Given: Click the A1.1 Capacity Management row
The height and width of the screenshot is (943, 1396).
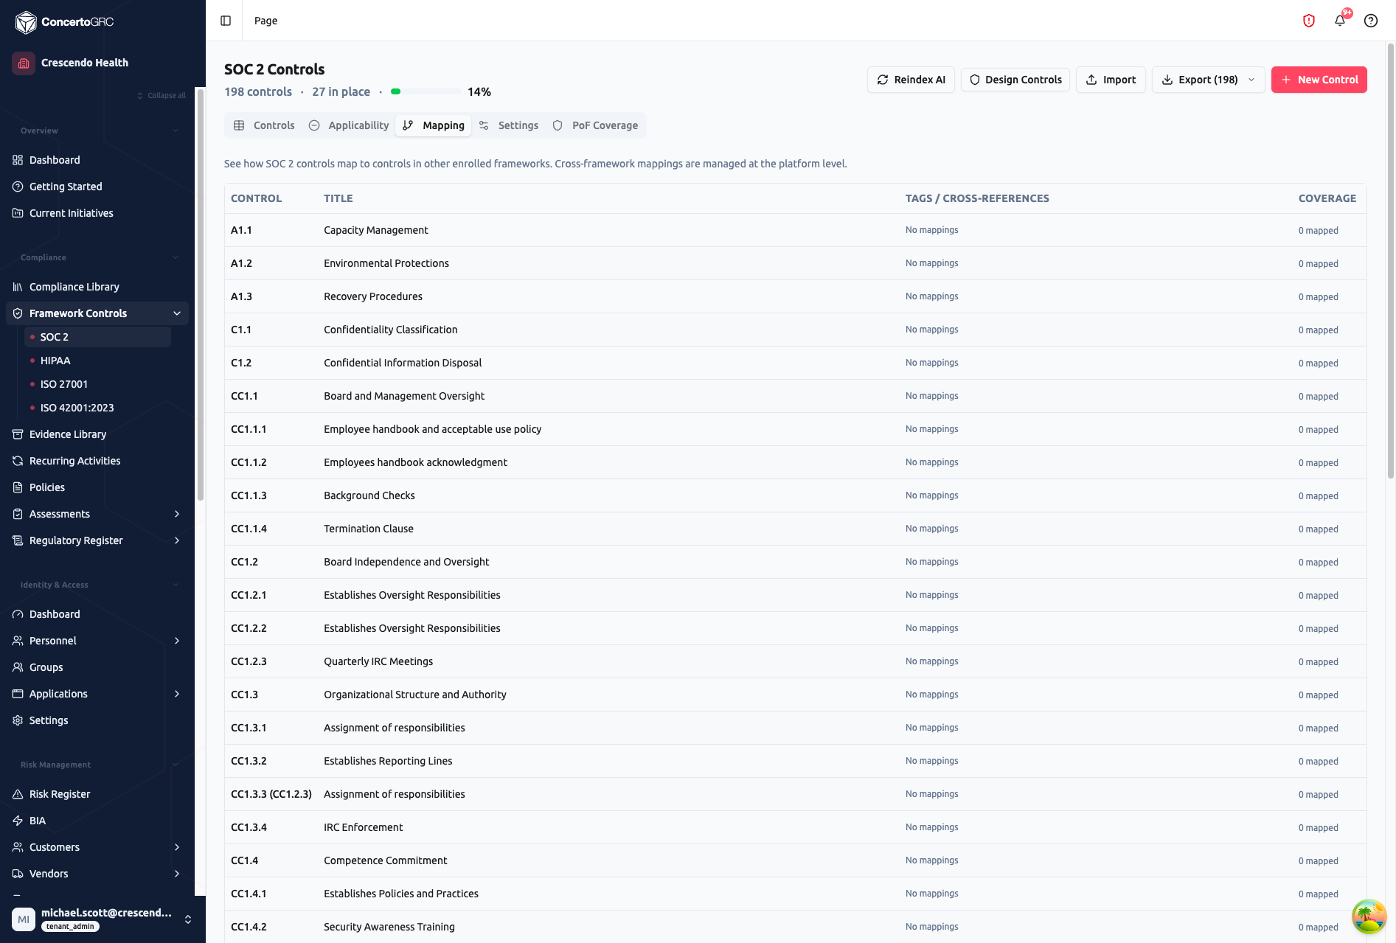Looking at the screenshot, I should coord(795,230).
